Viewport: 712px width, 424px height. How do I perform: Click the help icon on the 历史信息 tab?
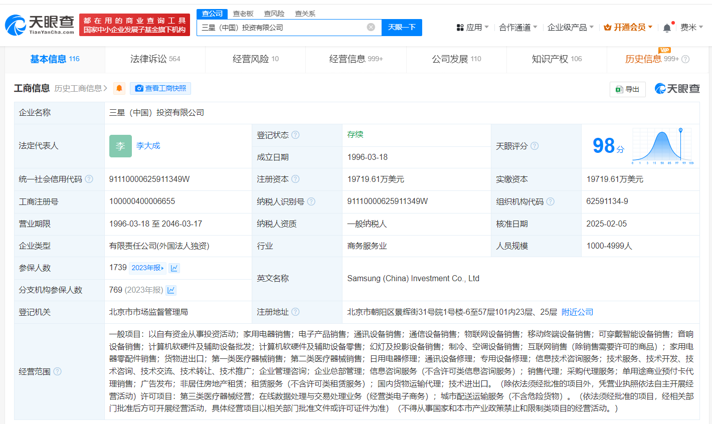[685, 59]
